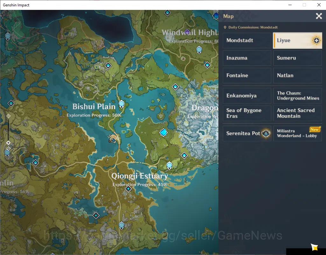Click the New badge on Miliastra Wonderland
Screen dimensions: 326x255
[315, 129]
